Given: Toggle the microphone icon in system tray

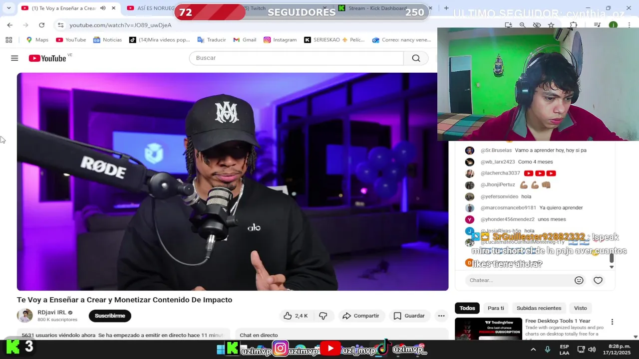Looking at the screenshot, I should tap(548, 350).
